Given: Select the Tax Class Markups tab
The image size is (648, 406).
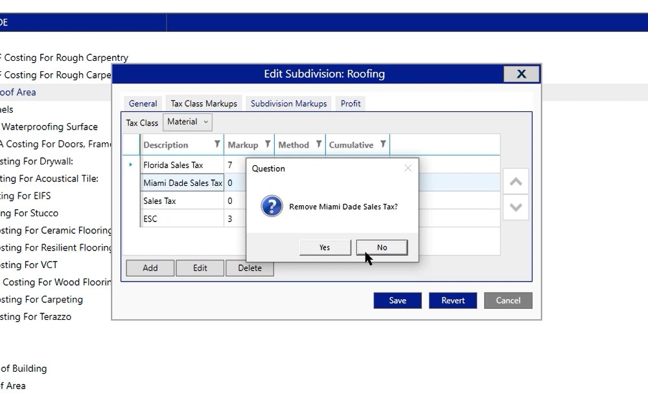Looking at the screenshot, I should [204, 104].
